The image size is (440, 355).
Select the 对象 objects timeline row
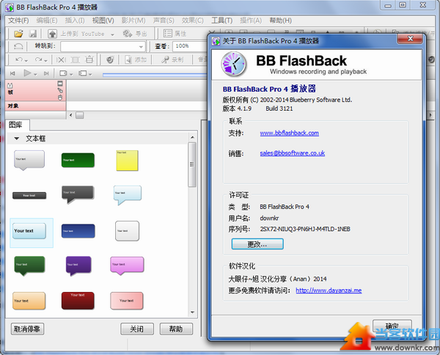pyautogui.click(x=35, y=106)
